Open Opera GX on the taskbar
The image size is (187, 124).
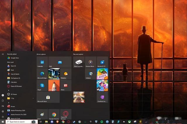(x=68, y=122)
